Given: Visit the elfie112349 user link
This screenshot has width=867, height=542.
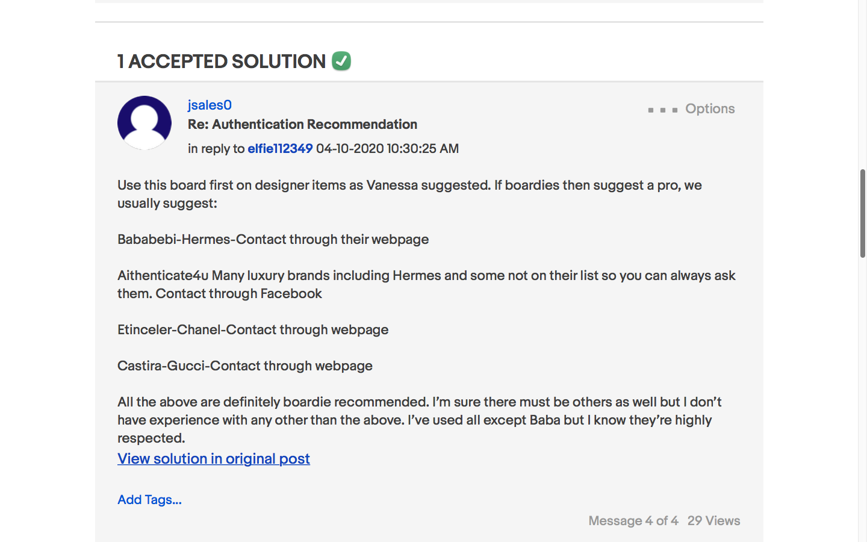Looking at the screenshot, I should tap(280, 148).
